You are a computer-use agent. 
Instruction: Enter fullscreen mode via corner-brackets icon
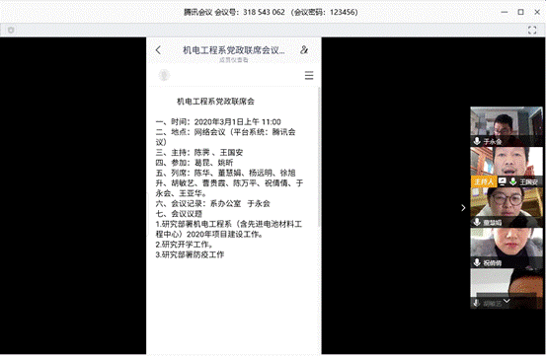coord(532,30)
